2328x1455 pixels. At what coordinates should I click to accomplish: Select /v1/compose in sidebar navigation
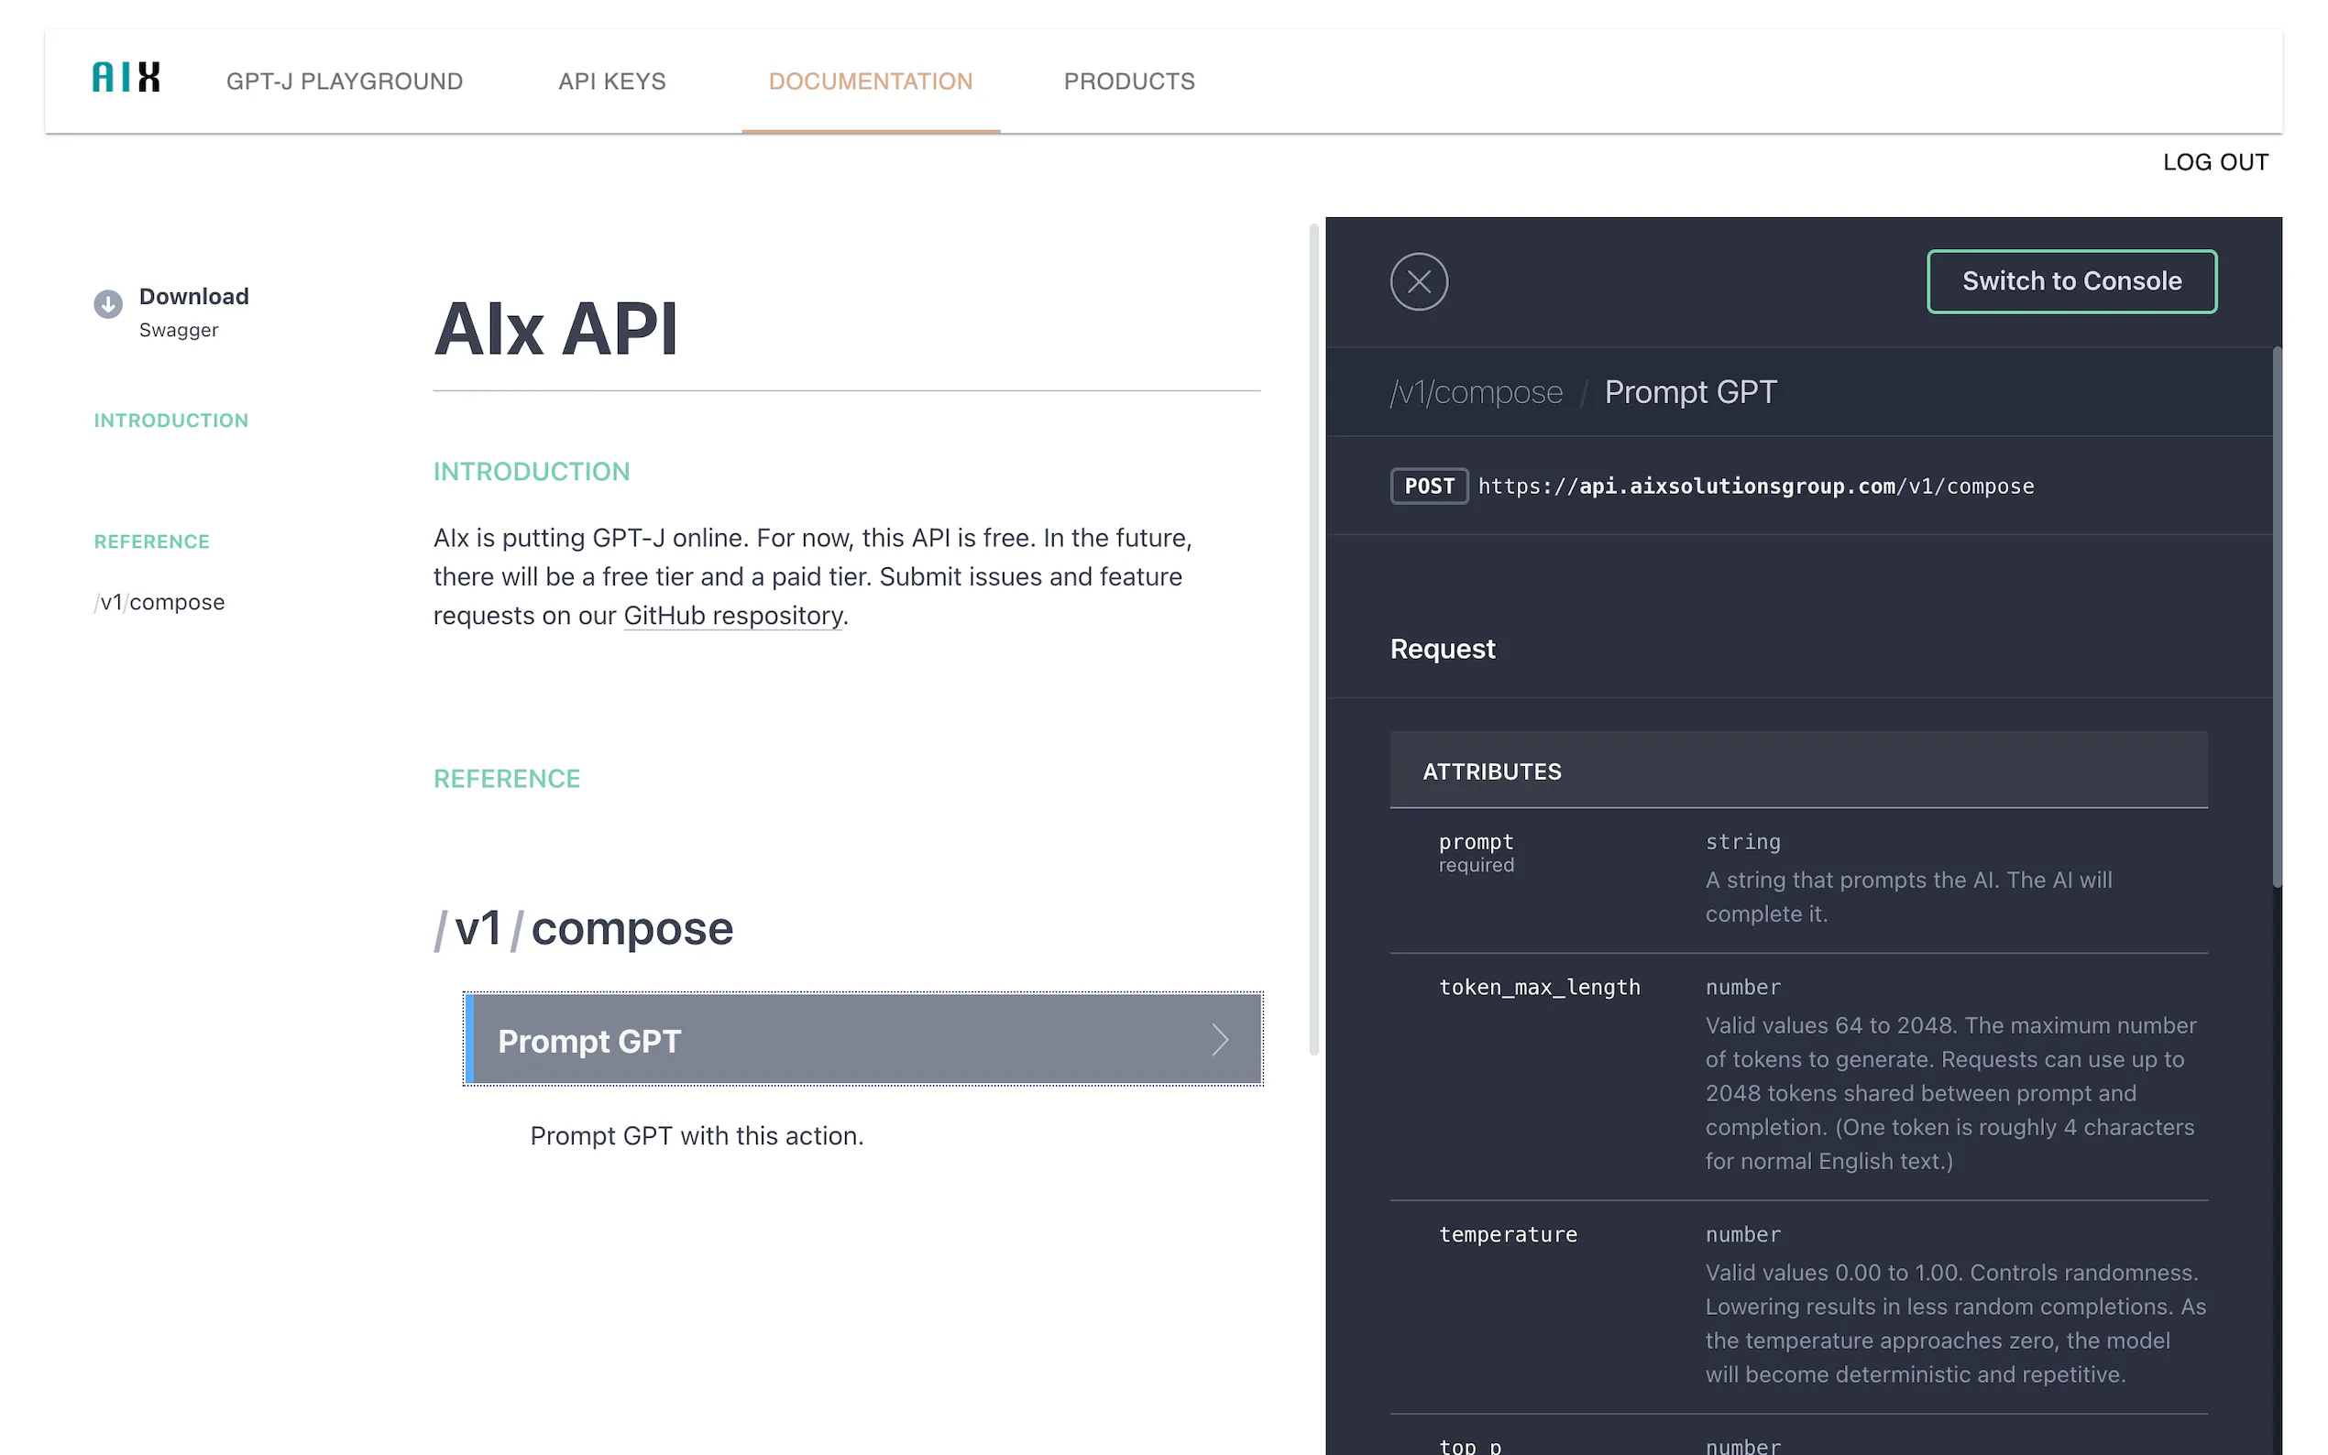click(159, 602)
